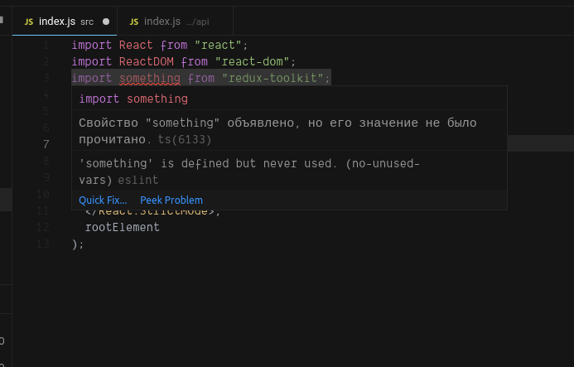
Task: Click line number 7 in the gutter
Action: point(46,144)
